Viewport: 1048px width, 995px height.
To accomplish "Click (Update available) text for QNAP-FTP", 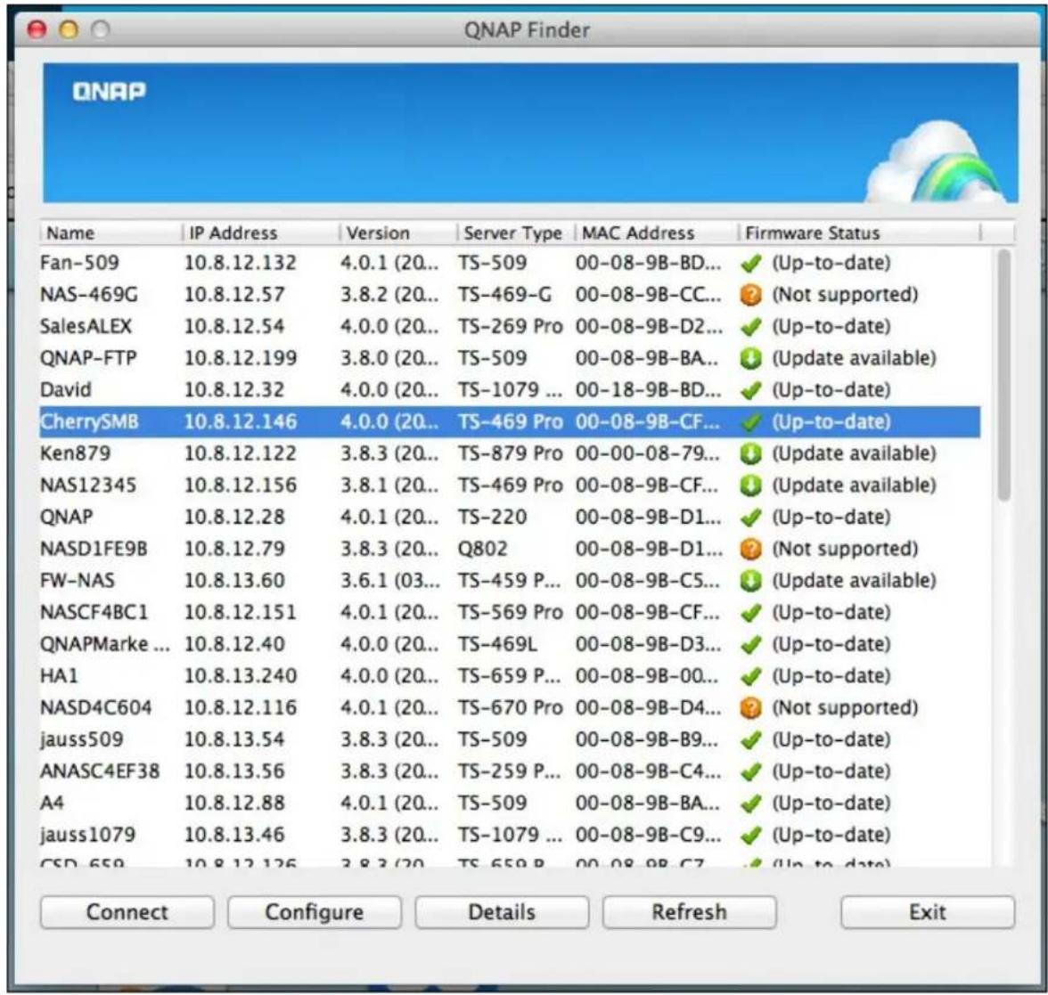I will pos(854,358).
